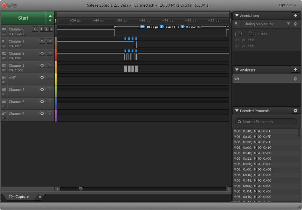Image resolution: width=302 pixels, height=210 pixels.
Task: Open Channel 2 settings gear
Action: tap(42, 53)
